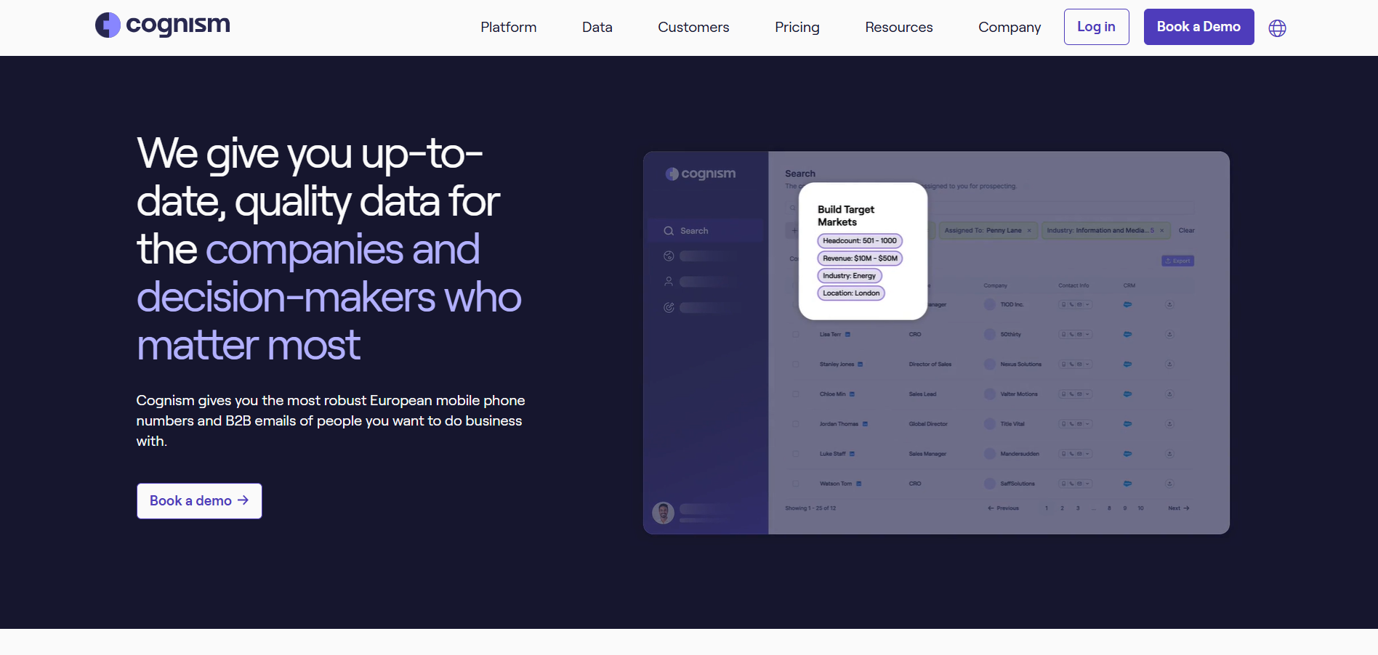
Task: Expand contact info dropdown for Title Vital
Action: [x=1088, y=424]
